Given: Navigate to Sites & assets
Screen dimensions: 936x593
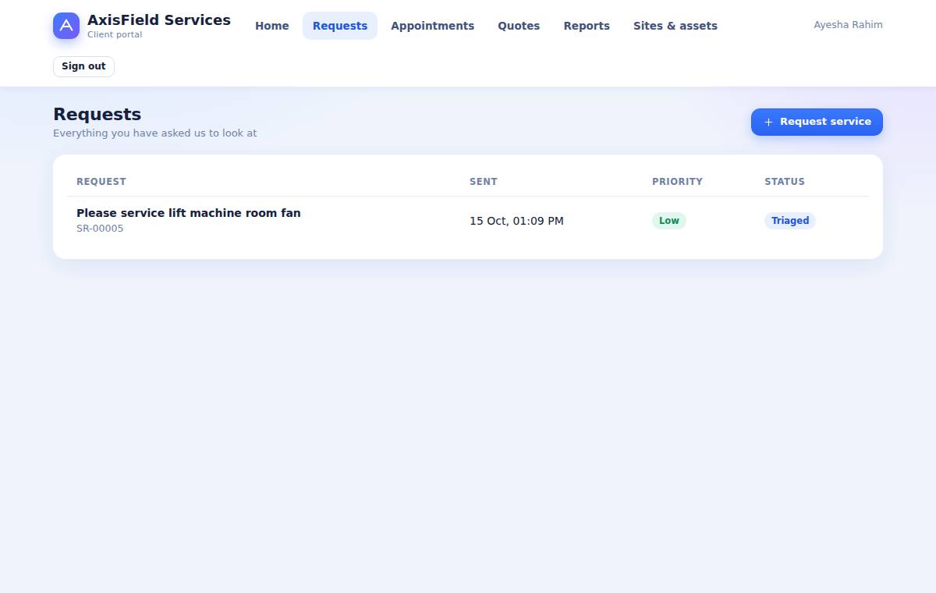Looking at the screenshot, I should [x=675, y=26].
